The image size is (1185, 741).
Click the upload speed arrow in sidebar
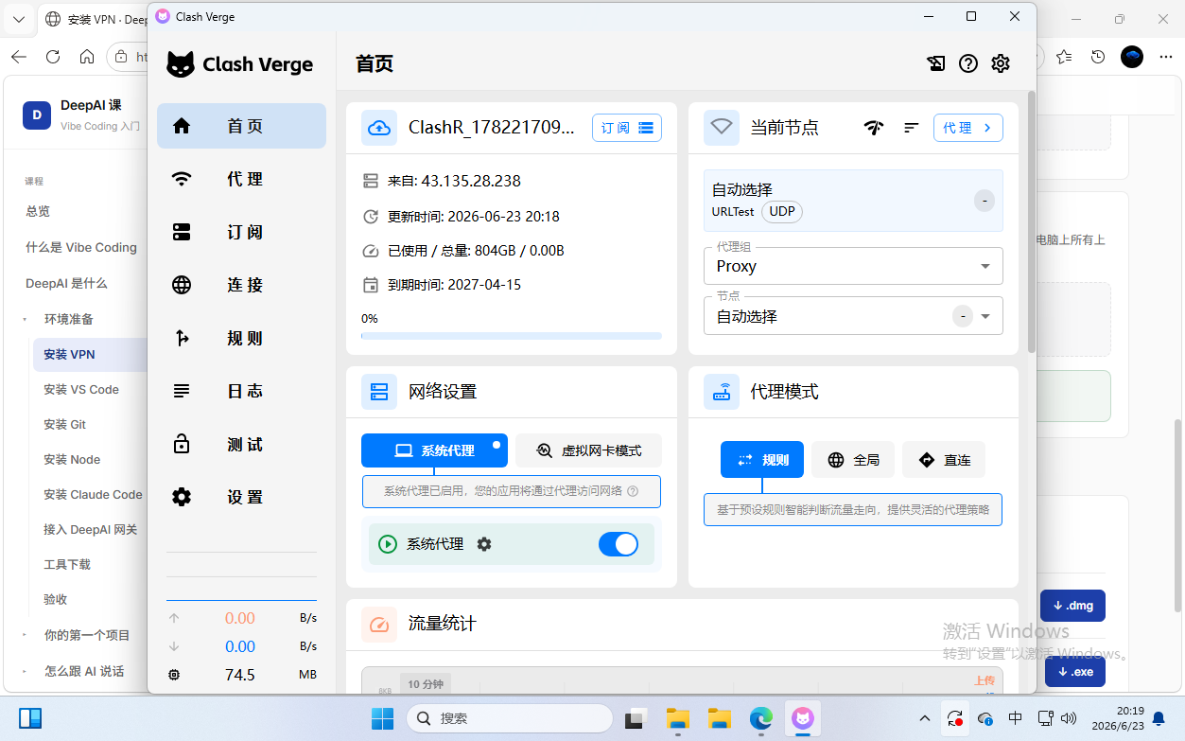point(174,618)
